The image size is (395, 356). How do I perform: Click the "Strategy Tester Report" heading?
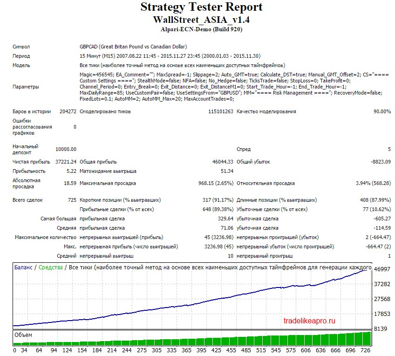pos(201,7)
